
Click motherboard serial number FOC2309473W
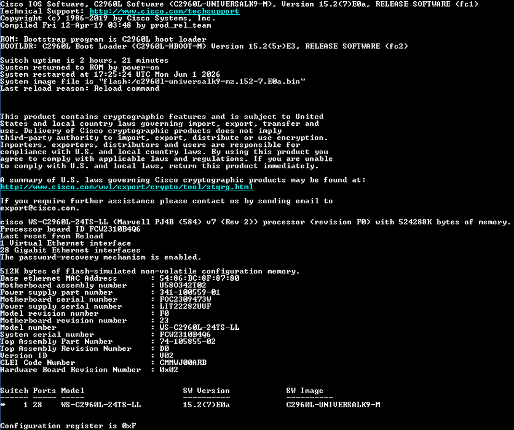pos(185,300)
